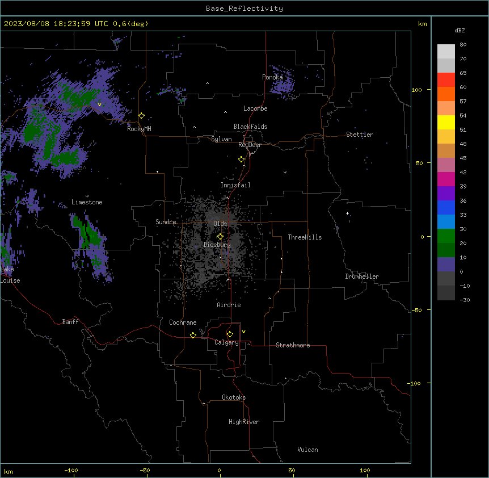Click the Blackfalds label

(x=250, y=127)
